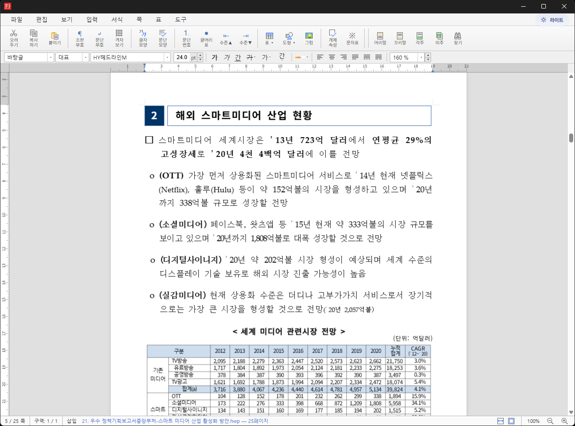Open the 표 menu in menu bar
575x426 pixels.
158,20
